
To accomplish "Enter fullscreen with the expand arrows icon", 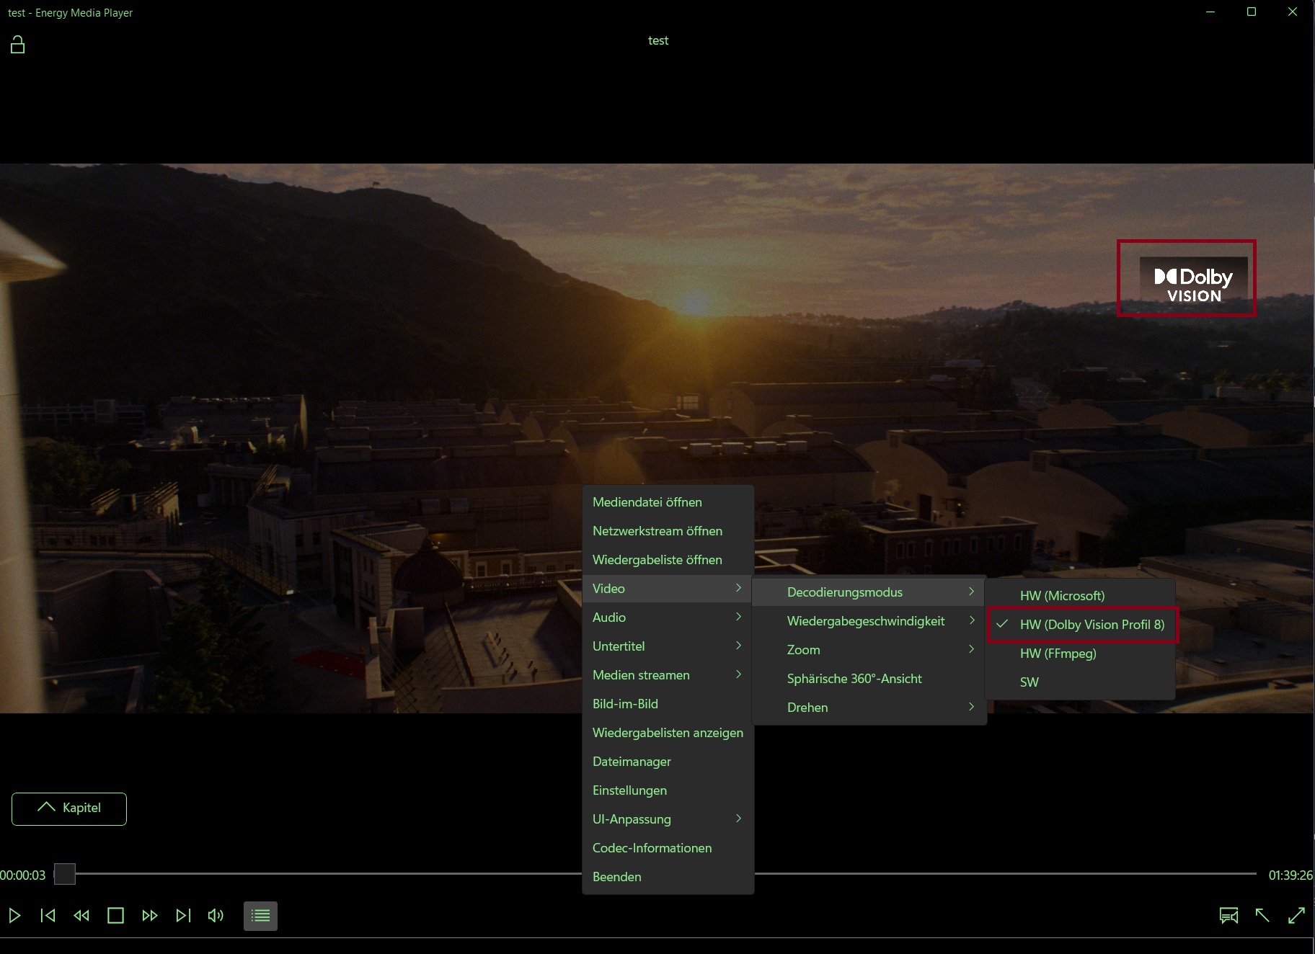I will pyautogui.click(x=1296, y=916).
